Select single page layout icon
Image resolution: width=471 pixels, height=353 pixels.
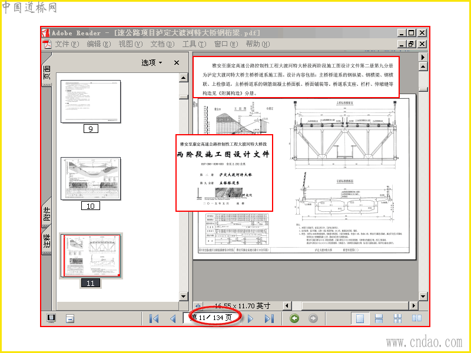pyautogui.click(x=360, y=318)
